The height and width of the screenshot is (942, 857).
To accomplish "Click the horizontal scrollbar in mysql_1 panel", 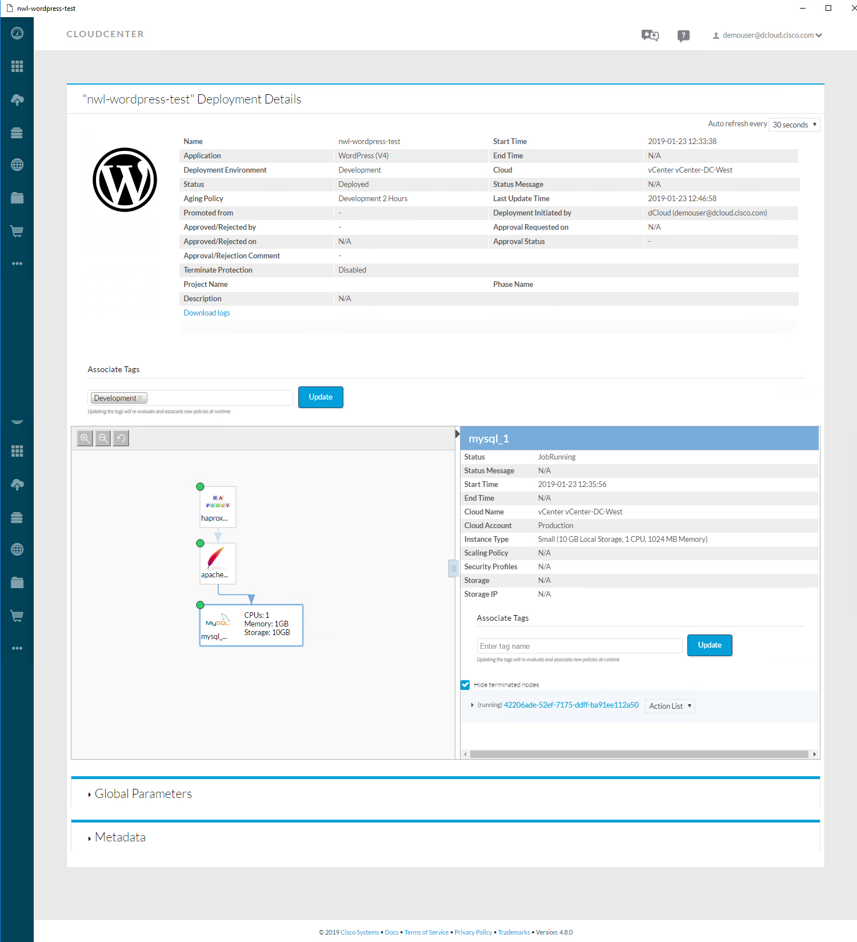I will click(639, 754).
